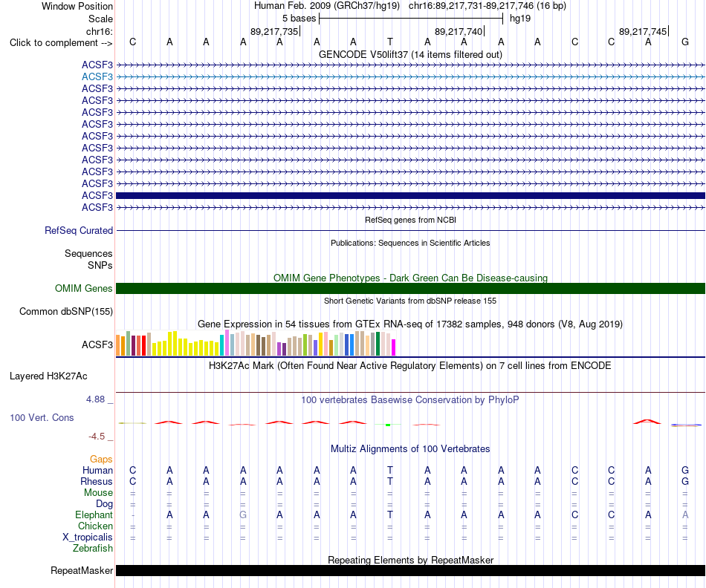The width and height of the screenshot is (706, 588).
Task: Click the Rhesus species label
Action: pyautogui.click(x=97, y=481)
